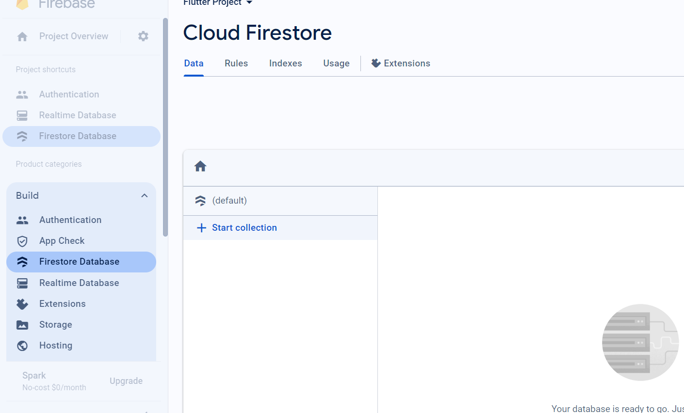Image resolution: width=684 pixels, height=413 pixels.
Task: Click the home icon in Firestore path bar
Action: (x=200, y=167)
